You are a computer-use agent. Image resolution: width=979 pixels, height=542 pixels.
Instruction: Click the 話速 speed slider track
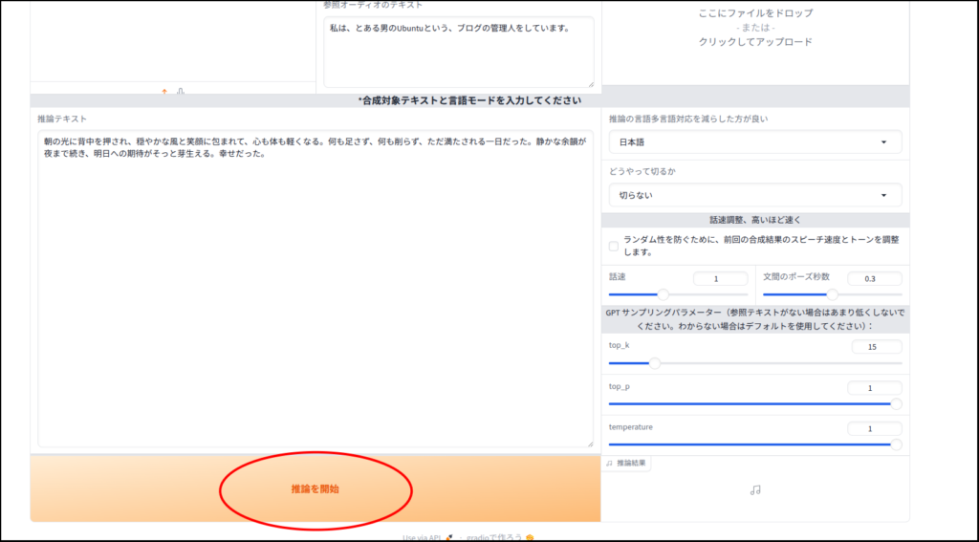coord(677,294)
